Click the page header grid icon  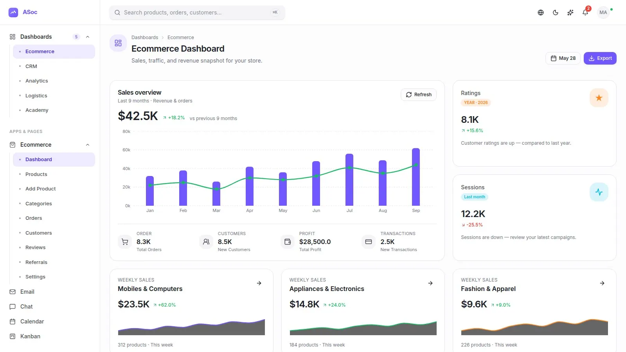pyautogui.click(x=118, y=43)
